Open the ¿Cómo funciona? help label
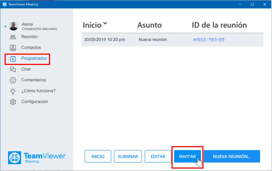272x171 pixels. click(x=38, y=91)
